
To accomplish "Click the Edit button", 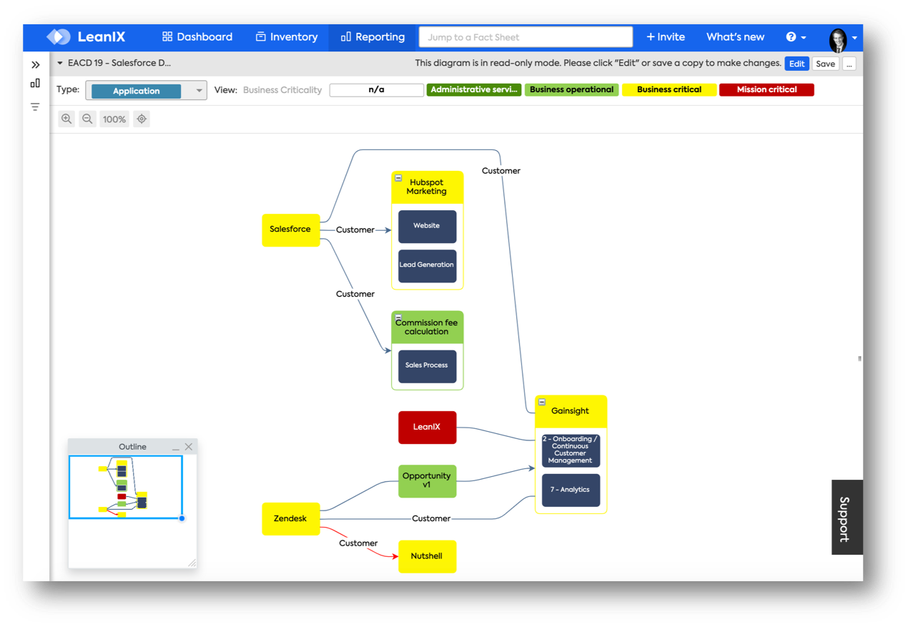I will tap(796, 64).
